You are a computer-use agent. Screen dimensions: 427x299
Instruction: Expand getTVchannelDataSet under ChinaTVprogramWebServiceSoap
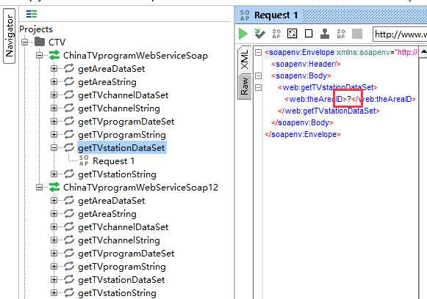[x=54, y=95]
